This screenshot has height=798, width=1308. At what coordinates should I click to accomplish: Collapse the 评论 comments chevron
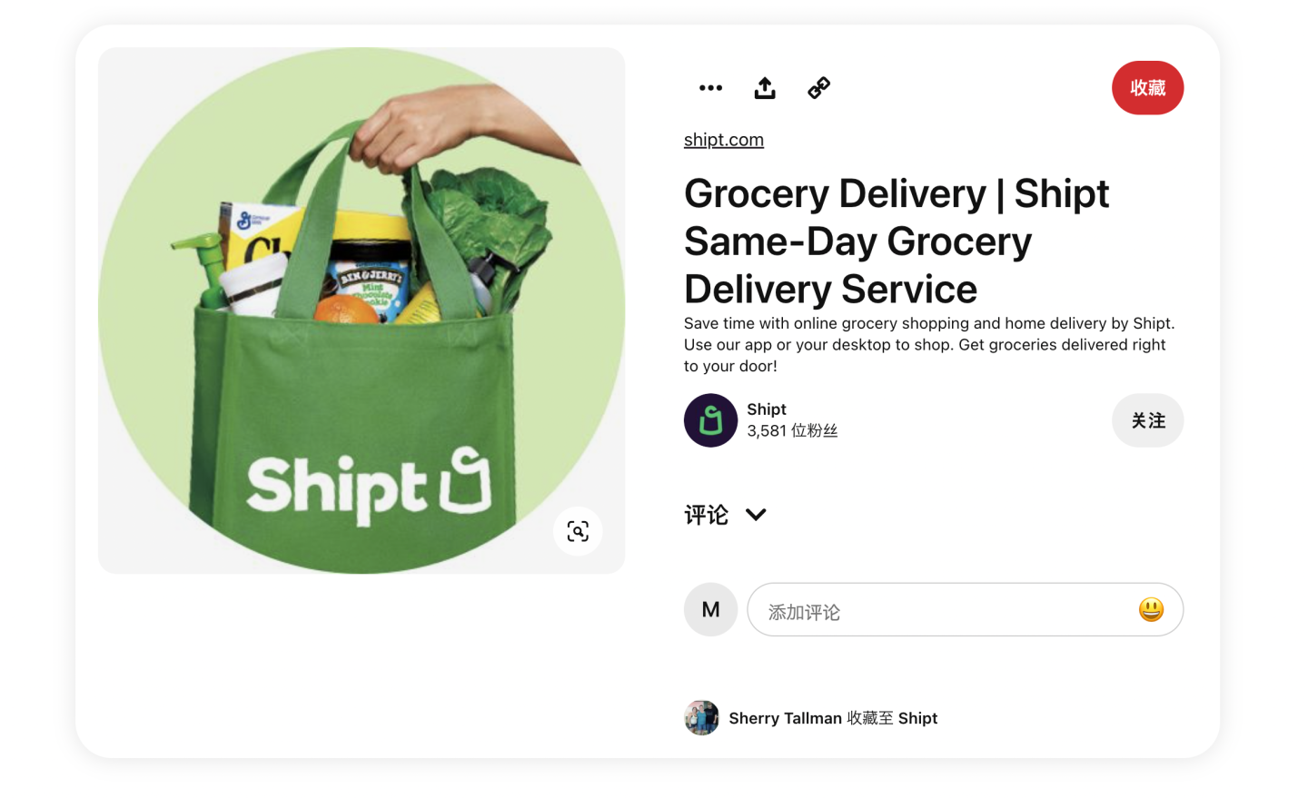pos(756,515)
